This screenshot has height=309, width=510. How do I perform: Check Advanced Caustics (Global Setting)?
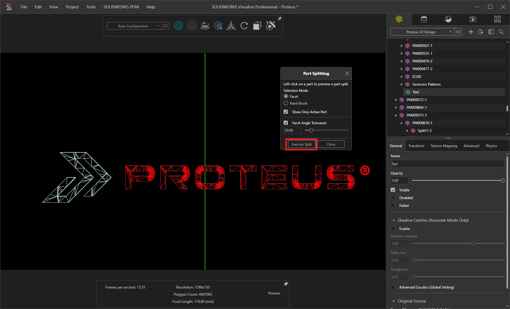coord(393,287)
